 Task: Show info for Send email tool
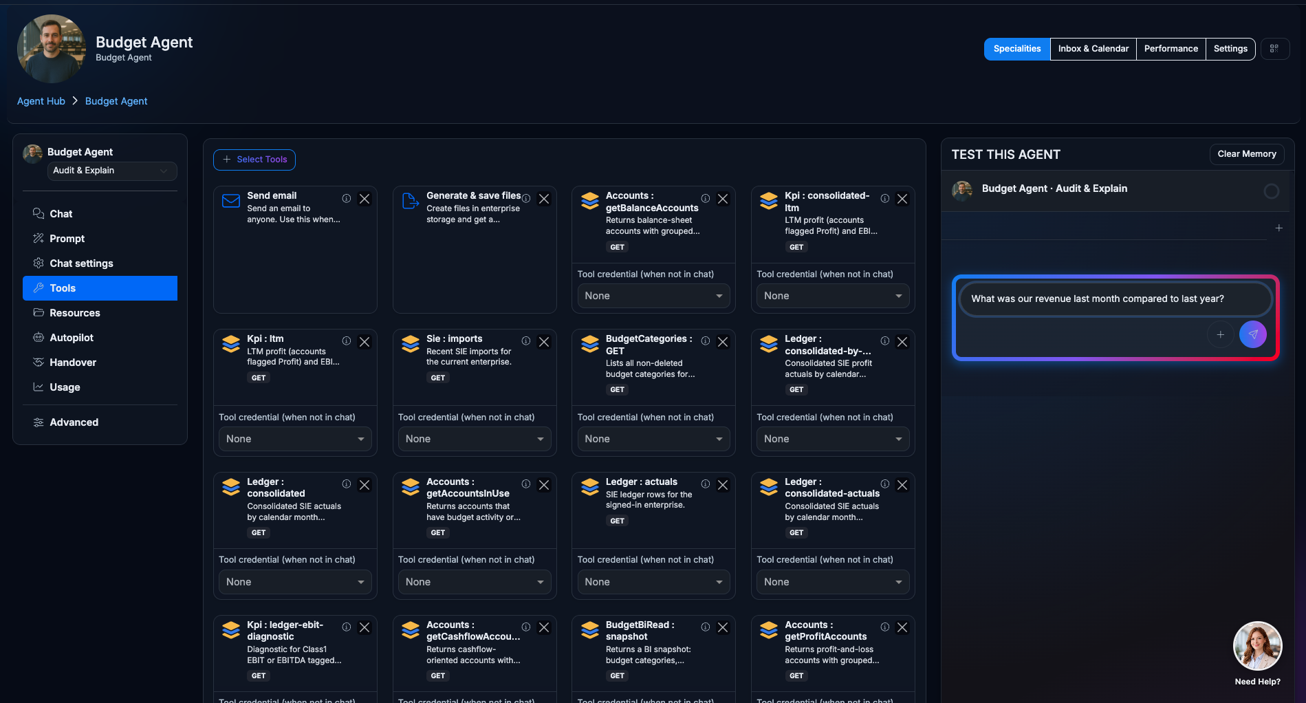point(347,198)
